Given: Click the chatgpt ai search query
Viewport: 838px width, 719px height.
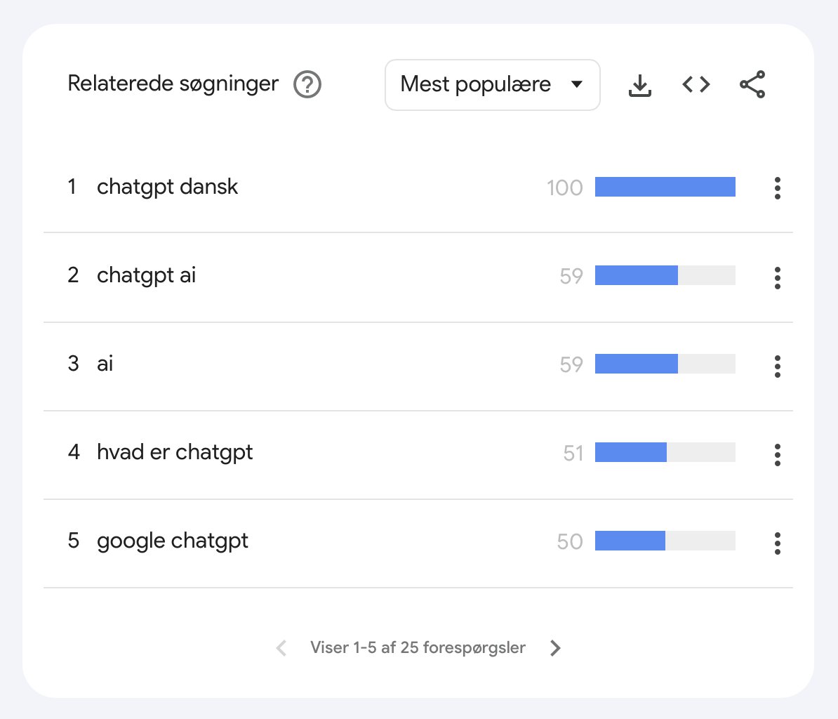Looking at the screenshot, I should coord(146,275).
